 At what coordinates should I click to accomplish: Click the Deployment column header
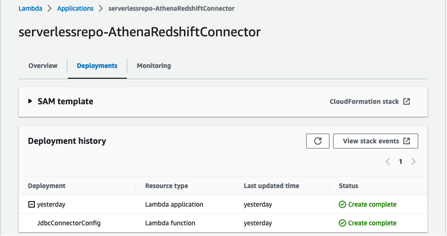click(47, 186)
